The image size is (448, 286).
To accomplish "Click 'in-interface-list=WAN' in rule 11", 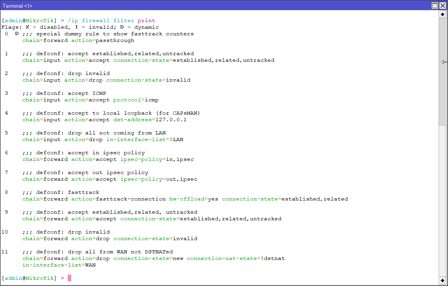I will pyautogui.click(x=59, y=265).
